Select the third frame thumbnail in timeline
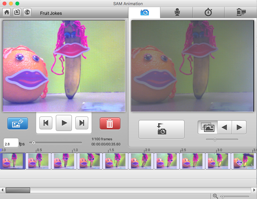This screenshot has height=199, width=257. pyautogui.click(x=64, y=161)
